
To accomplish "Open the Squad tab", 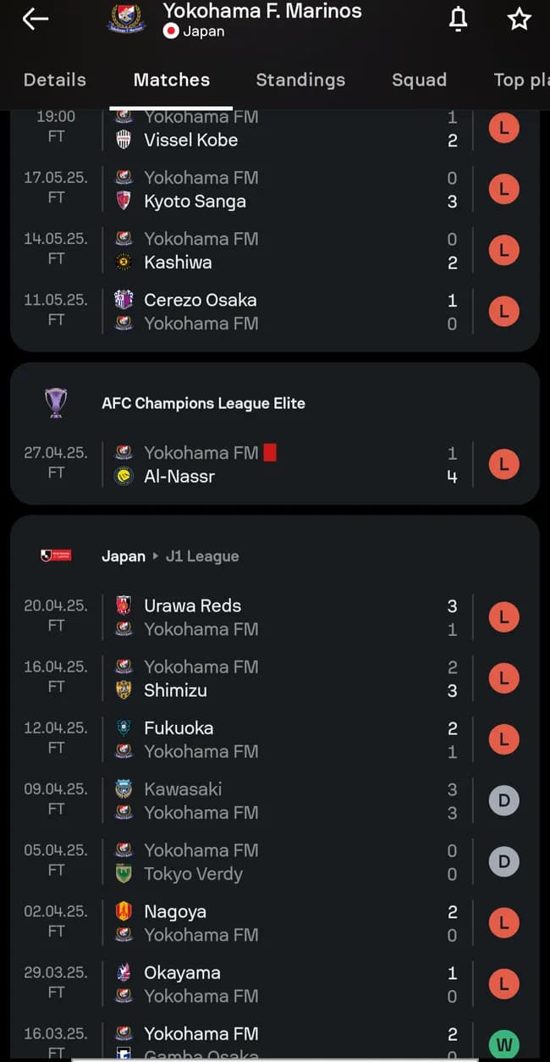I will [420, 80].
